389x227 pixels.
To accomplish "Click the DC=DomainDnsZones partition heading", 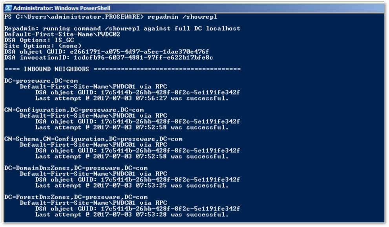I will (75, 168).
